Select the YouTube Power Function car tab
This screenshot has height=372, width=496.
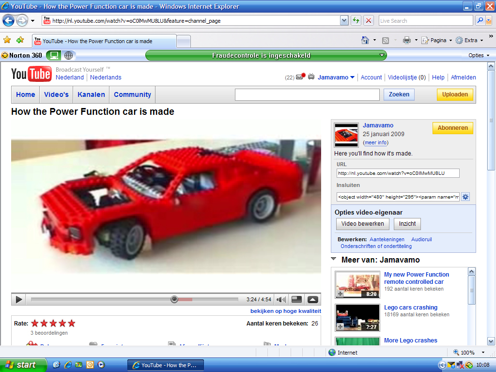[105, 41]
